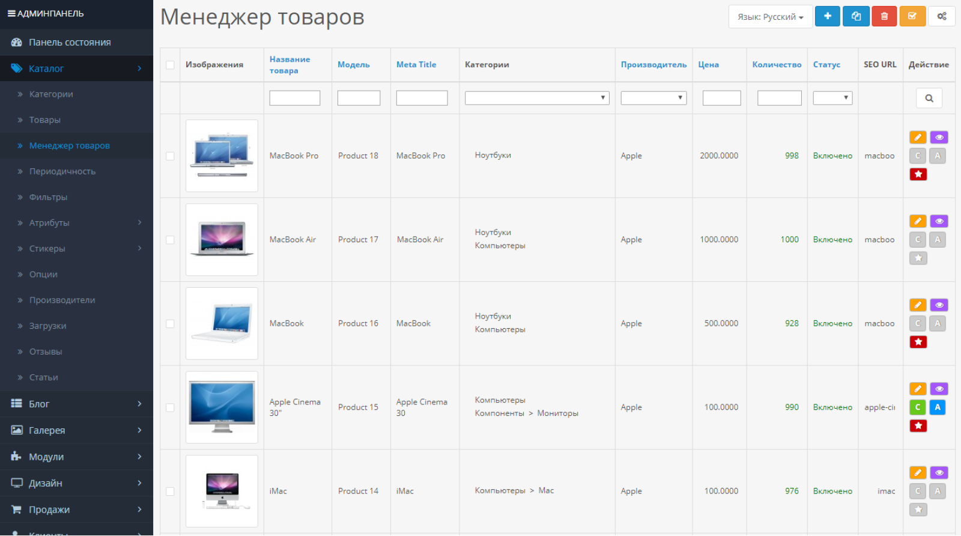Click red star in Apple Cinema row
The width and height of the screenshot is (961, 536).
pos(918,425)
